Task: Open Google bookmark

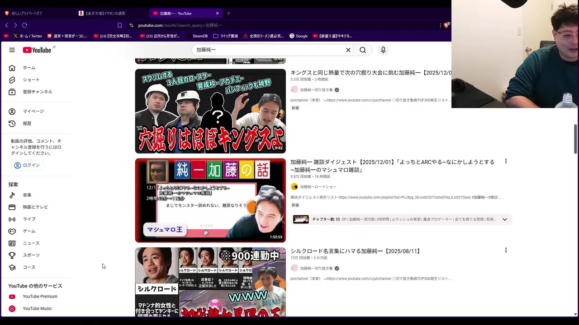Action: [x=299, y=36]
